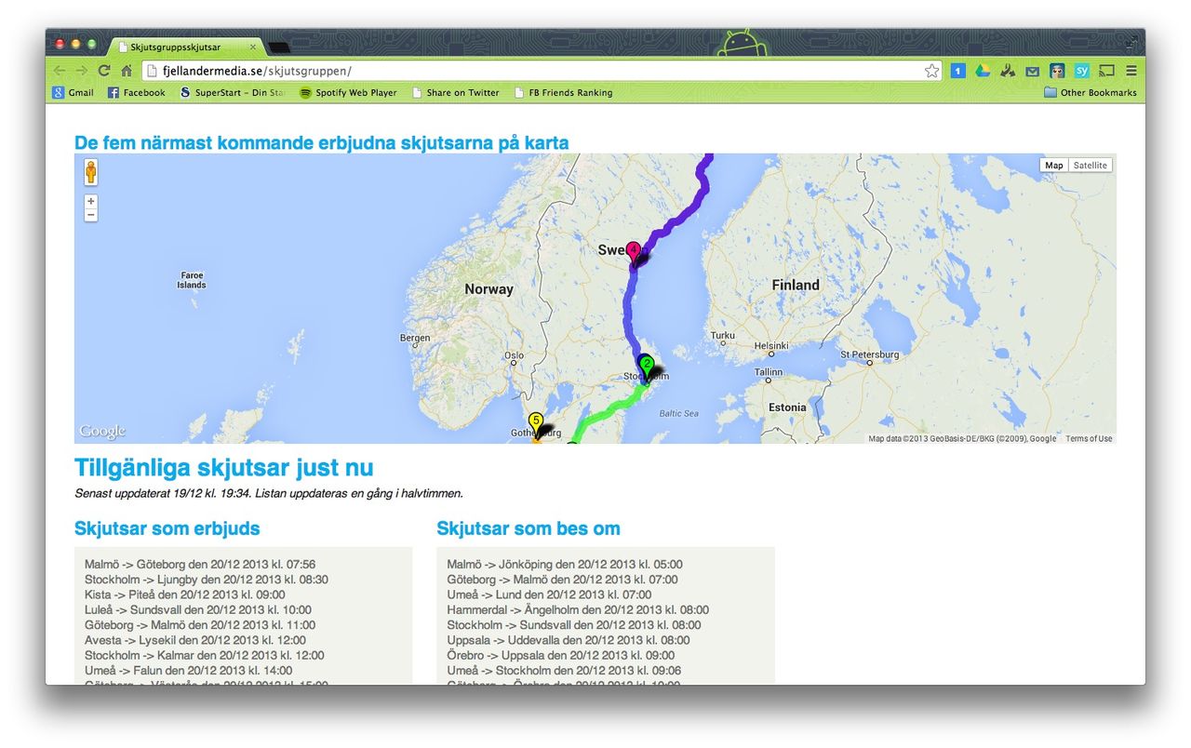This screenshot has width=1191, height=748.
Task: Click the black arrows extension icon
Action: 1008,71
